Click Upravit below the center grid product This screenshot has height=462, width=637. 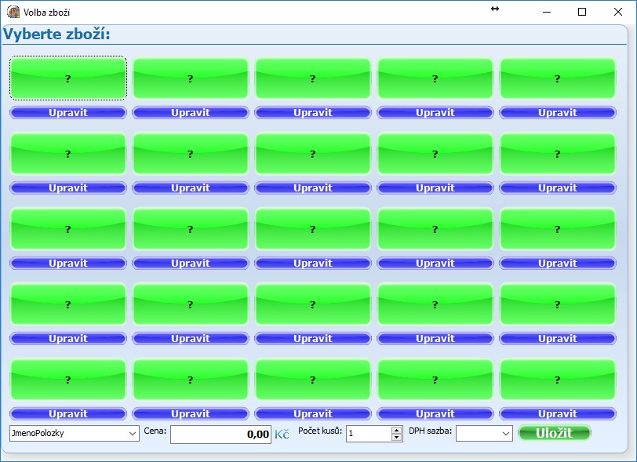313,264
